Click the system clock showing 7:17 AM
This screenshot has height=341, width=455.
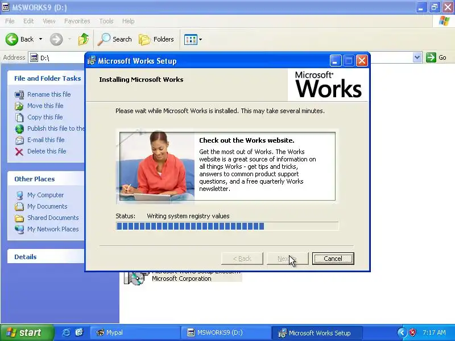[x=434, y=332]
